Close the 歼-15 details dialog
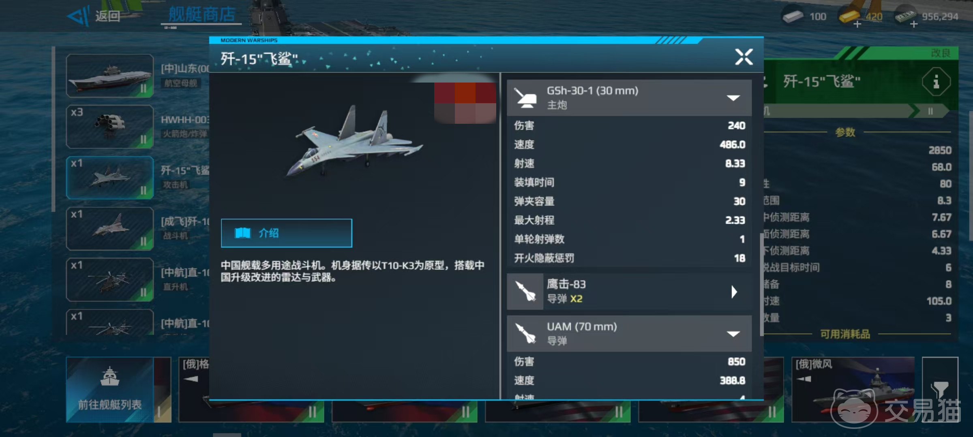This screenshot has width=973, height=437. tap(744, 57)
